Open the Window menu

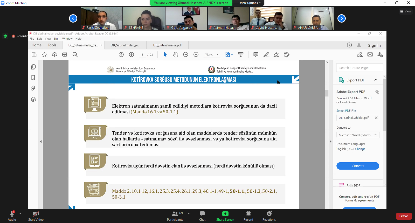(x=67, y=39)
